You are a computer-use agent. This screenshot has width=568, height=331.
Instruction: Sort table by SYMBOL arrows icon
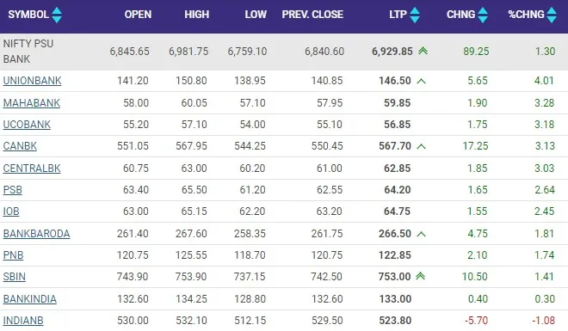pos(57,15)
